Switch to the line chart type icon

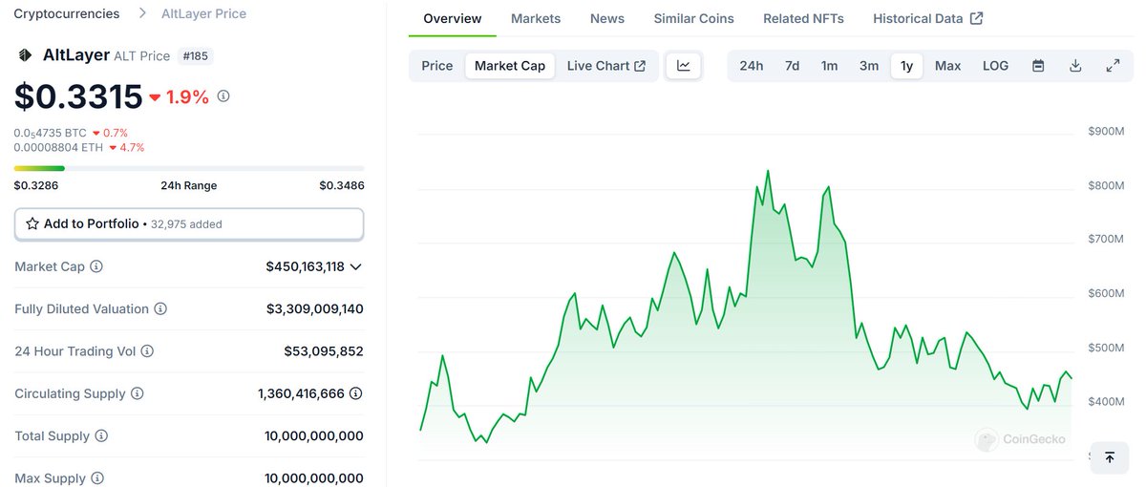(684, 66)
